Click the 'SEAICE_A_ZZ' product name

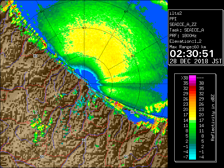183,24
